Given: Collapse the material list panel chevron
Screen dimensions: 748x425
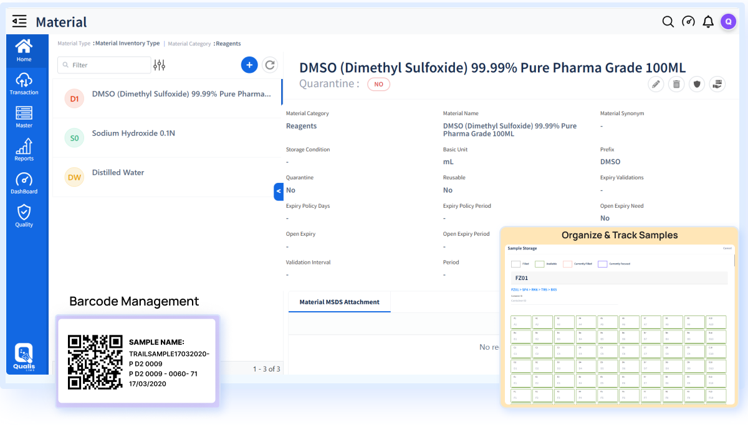Looking at the screenshot, I should [279, 192].
